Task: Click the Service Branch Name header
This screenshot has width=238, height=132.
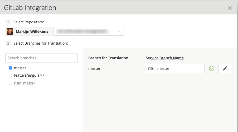Action: [165, 58]
